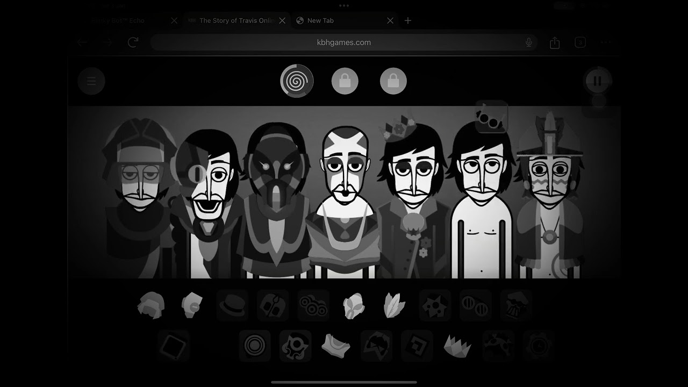Viewport: 688px width, 387px height.
Task: Pause the mix with the pause button
Action: click(x=597, y=81)
